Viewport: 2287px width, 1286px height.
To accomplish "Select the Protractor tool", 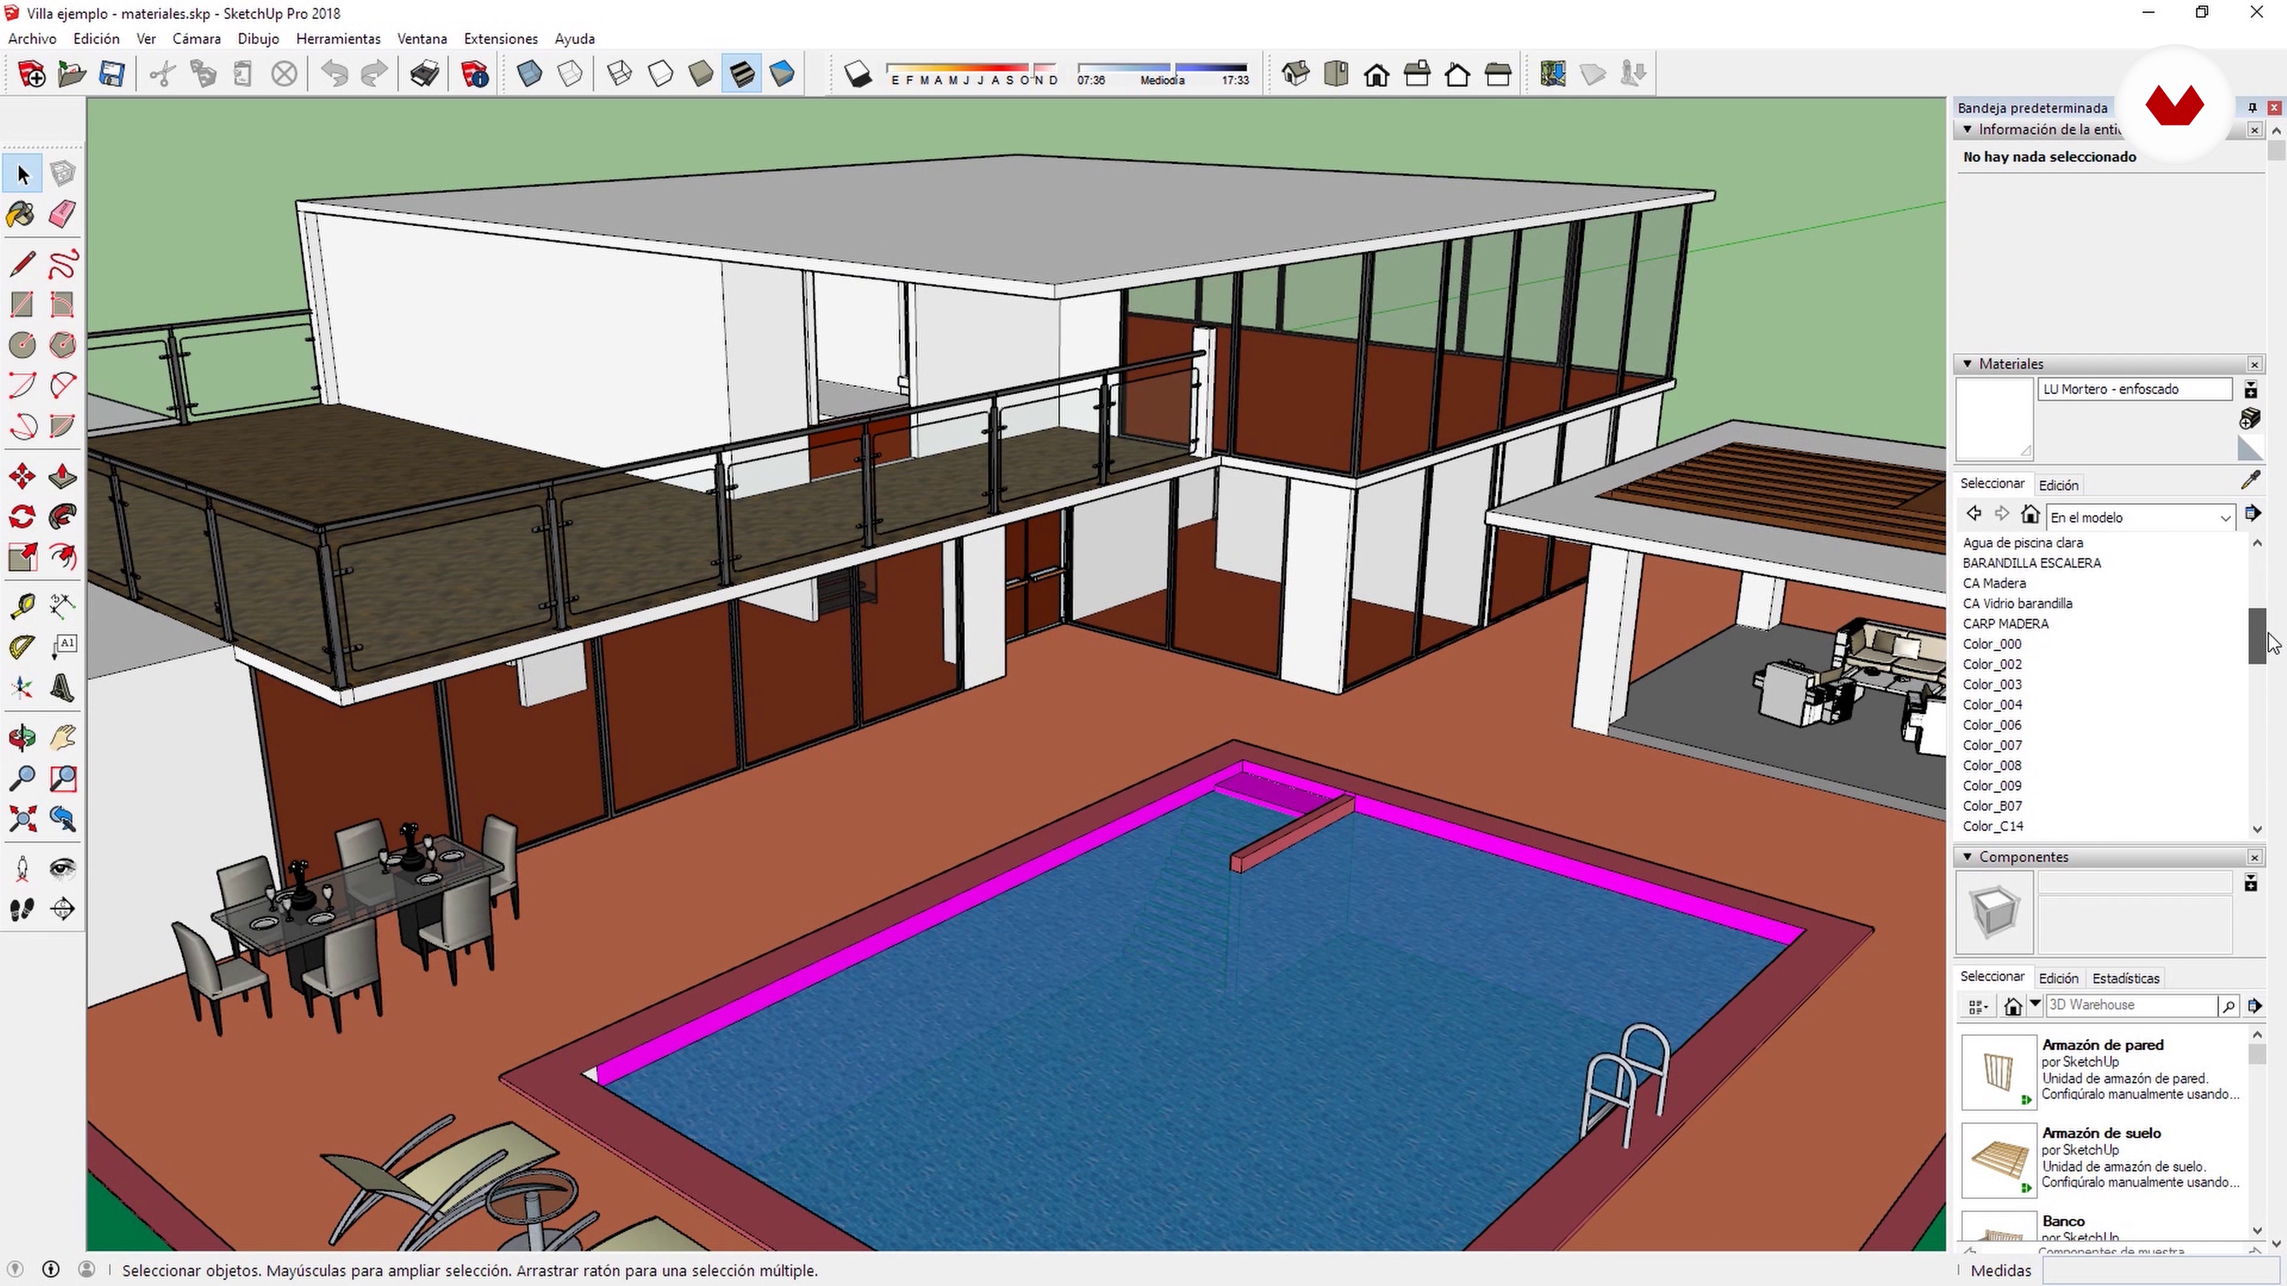I will pyautogui.click(x=21, y=647).
